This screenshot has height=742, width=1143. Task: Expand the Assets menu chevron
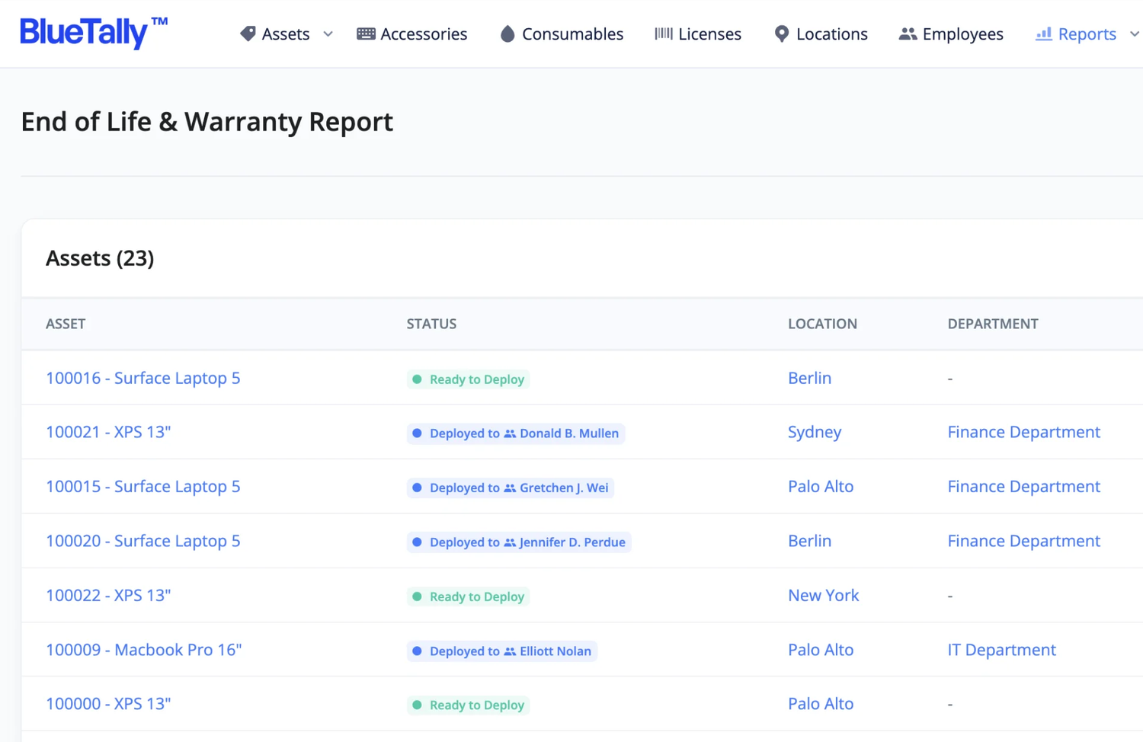coord(328,34)
